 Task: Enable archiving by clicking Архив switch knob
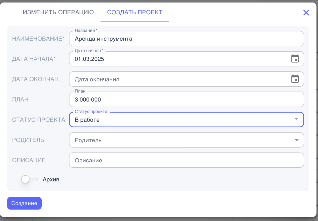(x=25, y=179)
